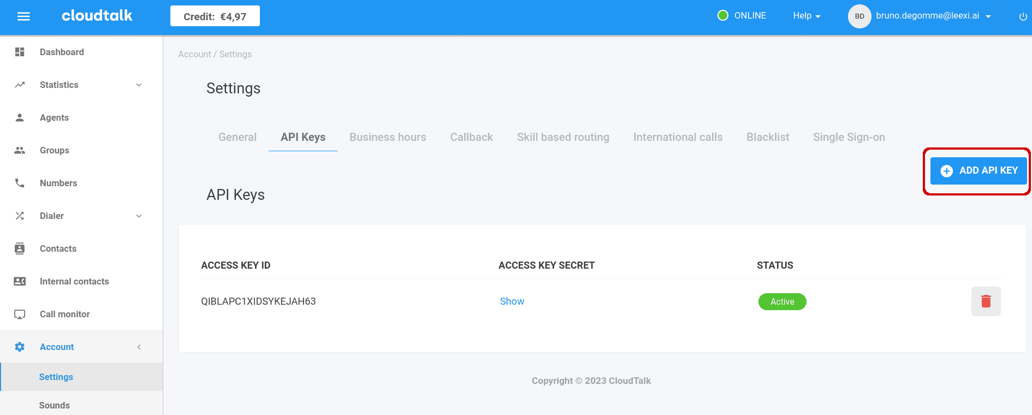Click the Contacts book icon
Image resolution: width=1032 pixels, height=415 pixels.
[20, 248]
